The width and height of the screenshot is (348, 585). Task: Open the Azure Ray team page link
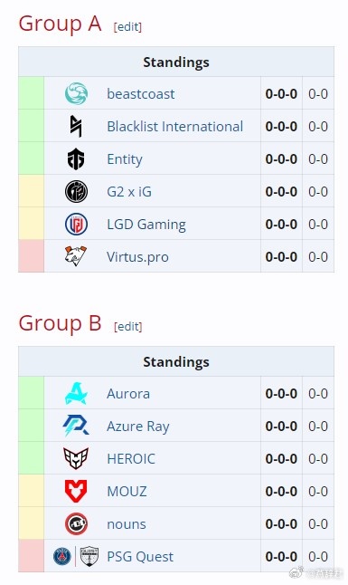[138, 427]
